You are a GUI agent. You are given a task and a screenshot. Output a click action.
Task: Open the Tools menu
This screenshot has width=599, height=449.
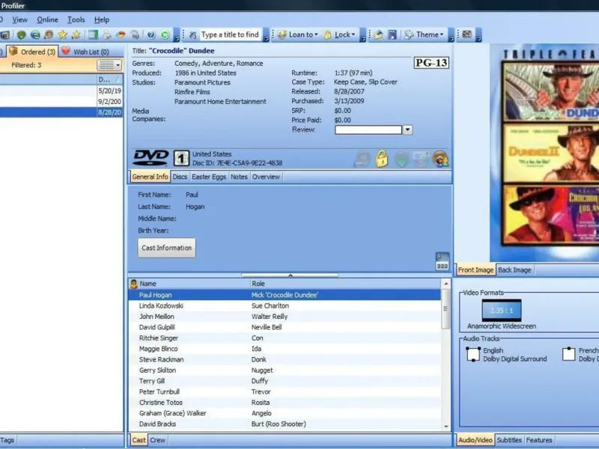(76, 20)
